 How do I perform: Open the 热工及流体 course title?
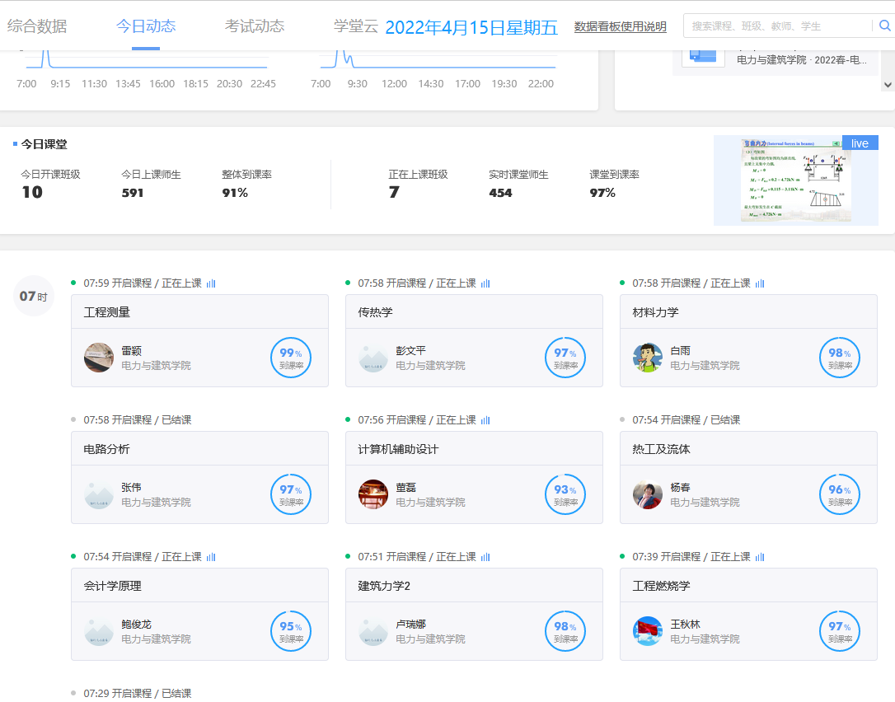pos(662,449)
